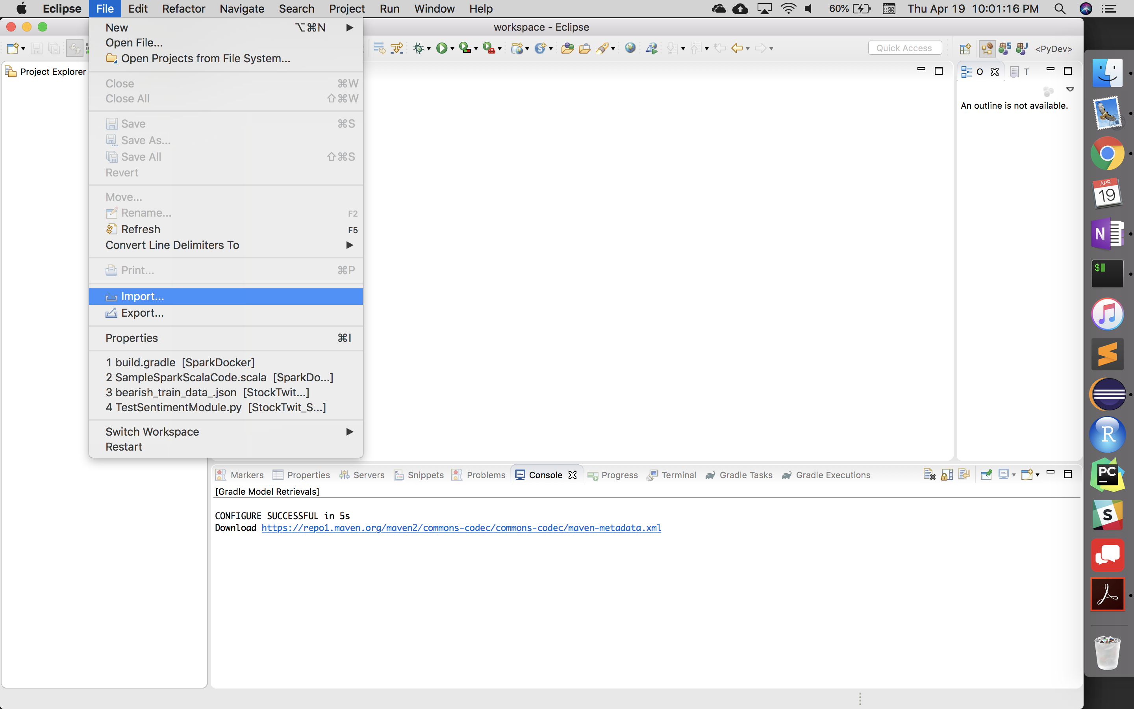Click the Open Type folder icon
The width and height of the screenshot is (1134, 709).
pos(567,48)
